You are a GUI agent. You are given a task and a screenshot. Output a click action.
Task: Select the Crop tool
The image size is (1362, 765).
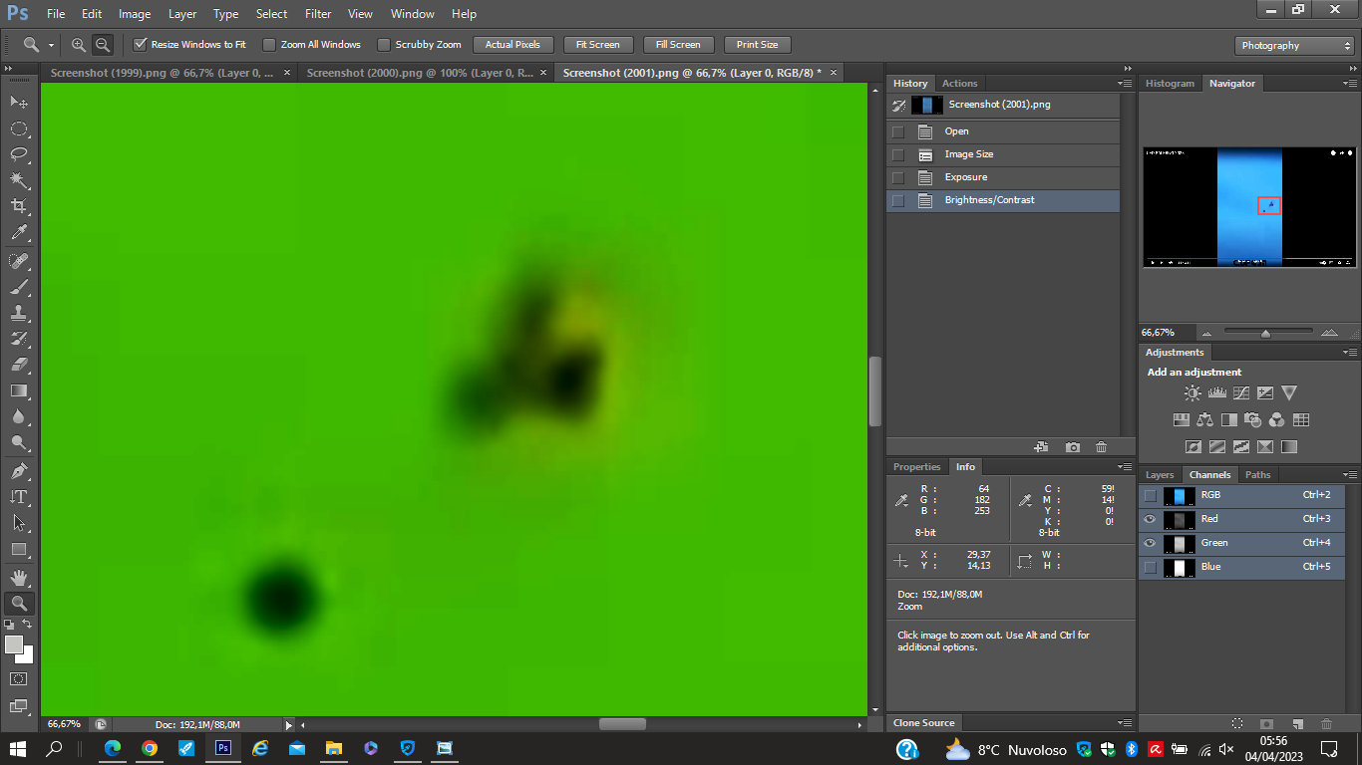click(x=19, y=206)
